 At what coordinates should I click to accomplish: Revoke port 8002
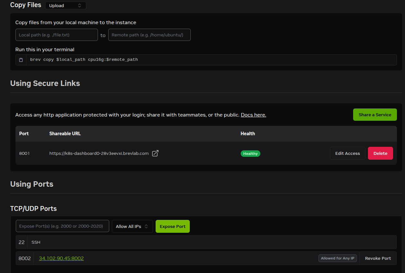pyautogui.click(x=378, y=258)
